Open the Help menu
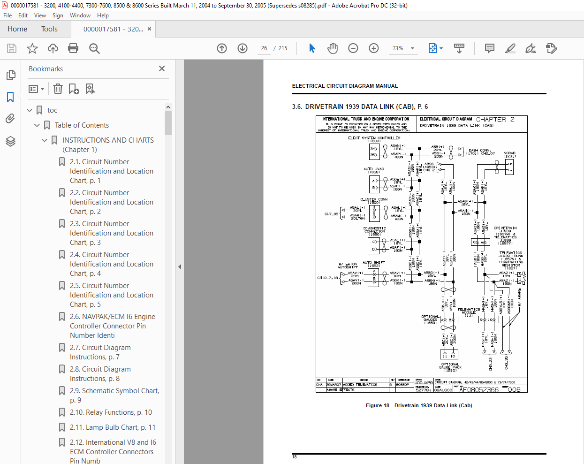 click(x=103, y=15)
